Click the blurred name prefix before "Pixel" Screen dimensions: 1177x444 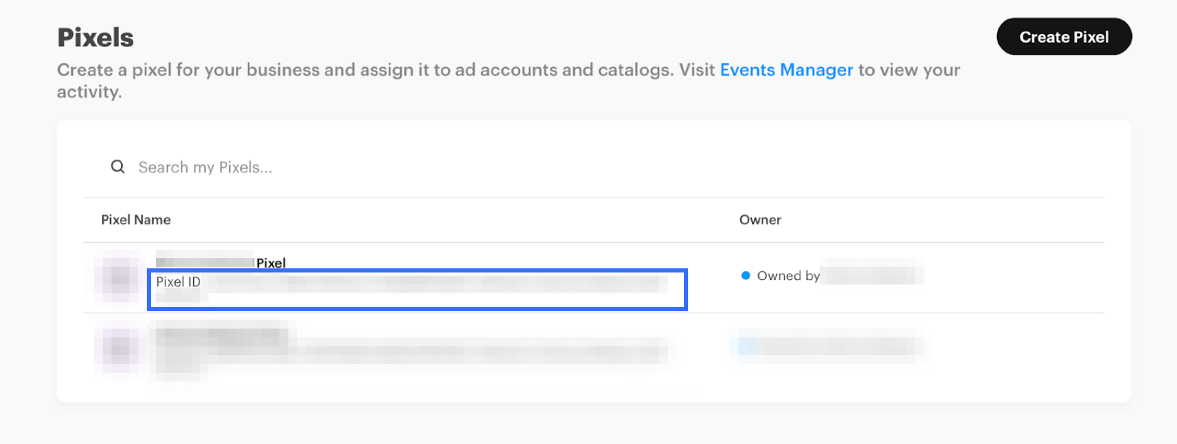click(x=205, y=263)
